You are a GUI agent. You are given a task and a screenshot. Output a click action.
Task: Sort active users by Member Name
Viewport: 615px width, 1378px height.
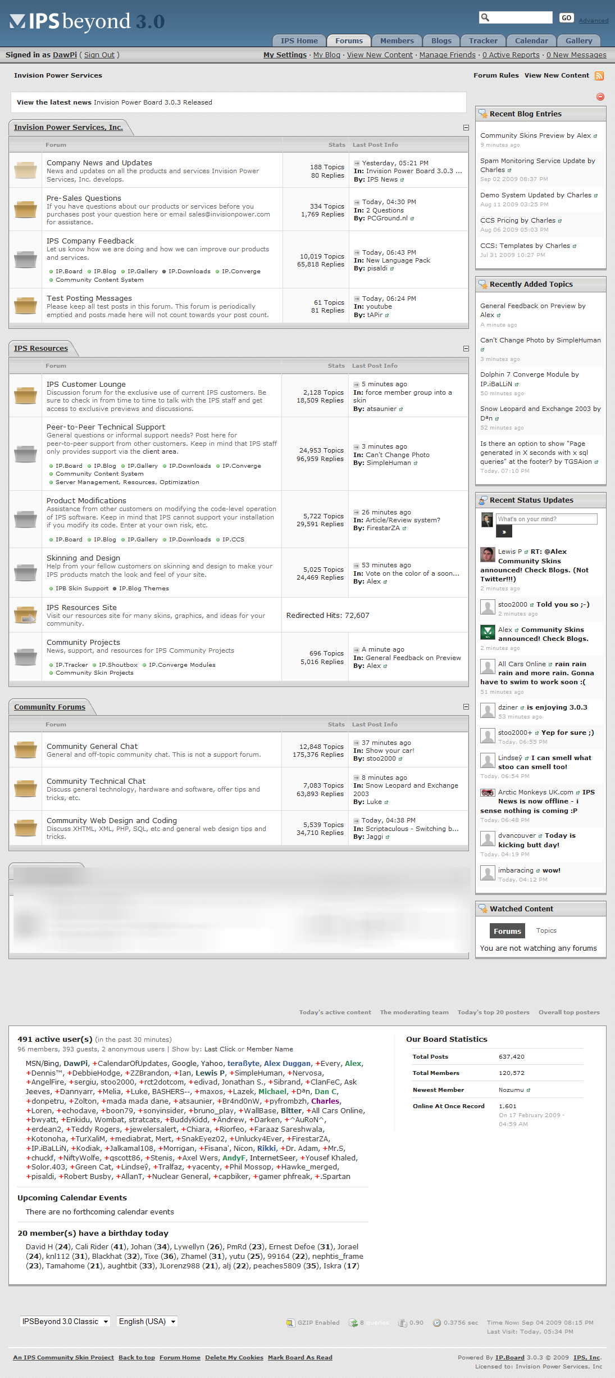coord(270,1049)
